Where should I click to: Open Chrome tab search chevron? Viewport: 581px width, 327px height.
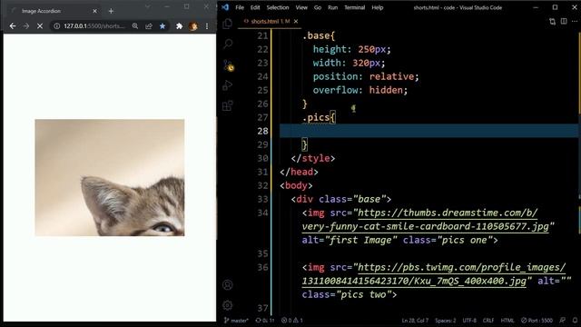click(147, 6)
